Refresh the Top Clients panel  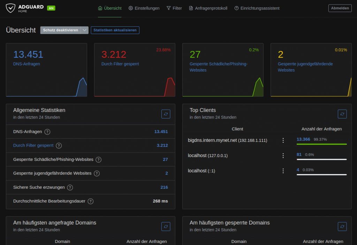pos(342,114)
